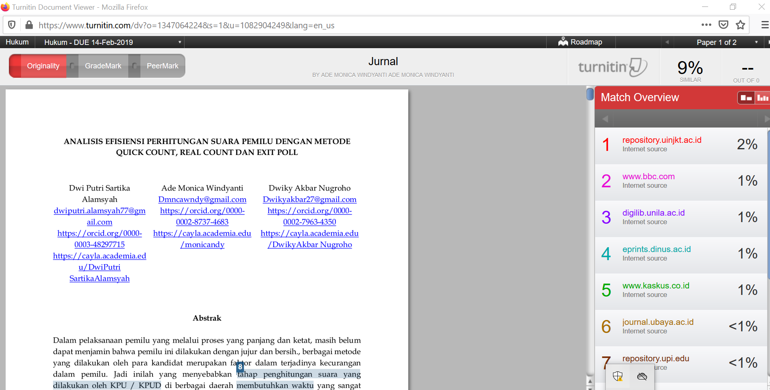Open the Firefox hamburger menu
The image size is (770, 390).
764,25
